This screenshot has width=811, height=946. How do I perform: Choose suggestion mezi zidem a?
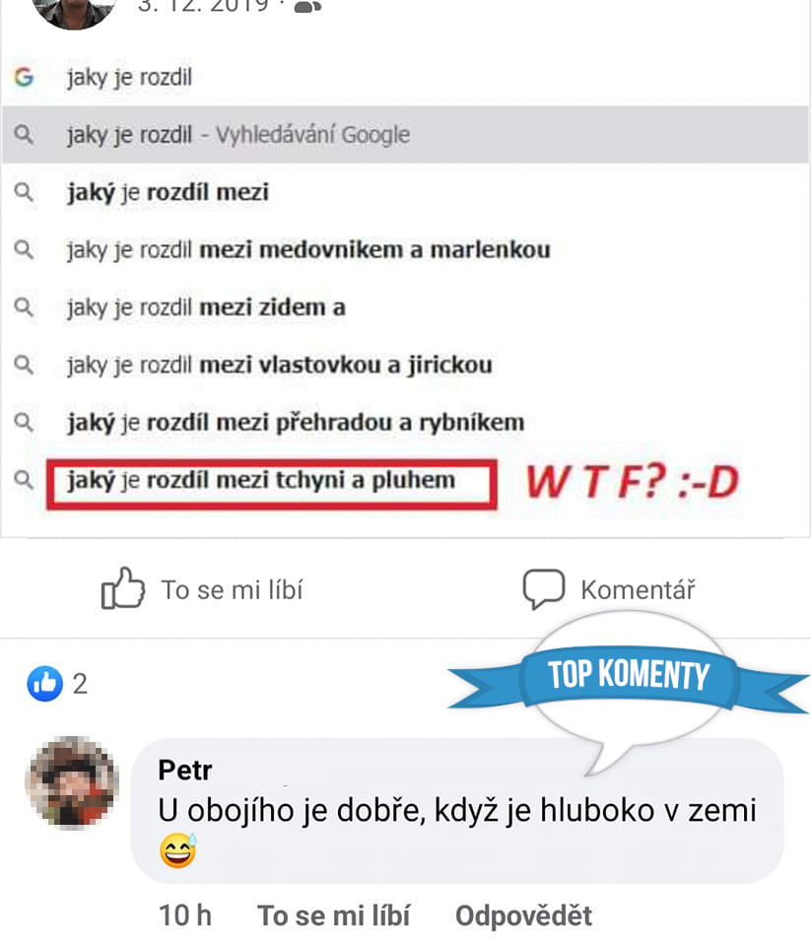(406, 307)
